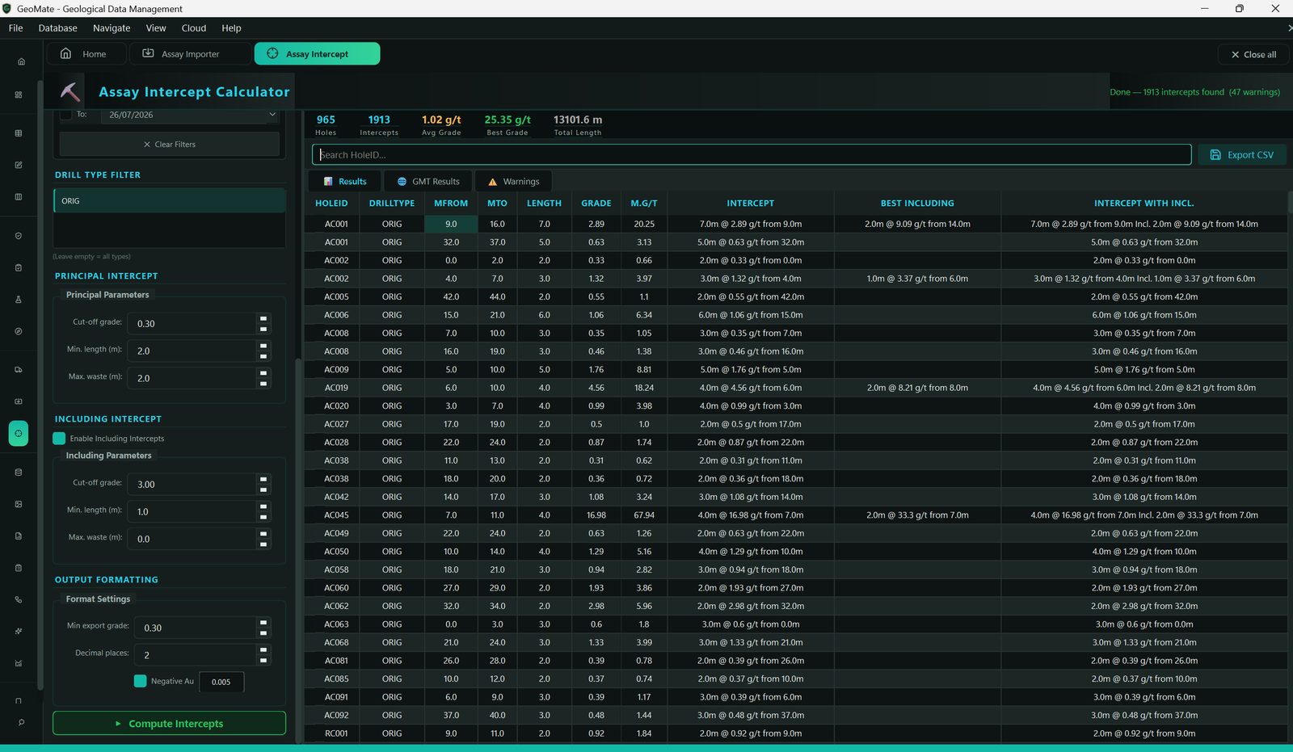Click the Search HoleID input field
1293x752 pixels.
tap(752, 155)
